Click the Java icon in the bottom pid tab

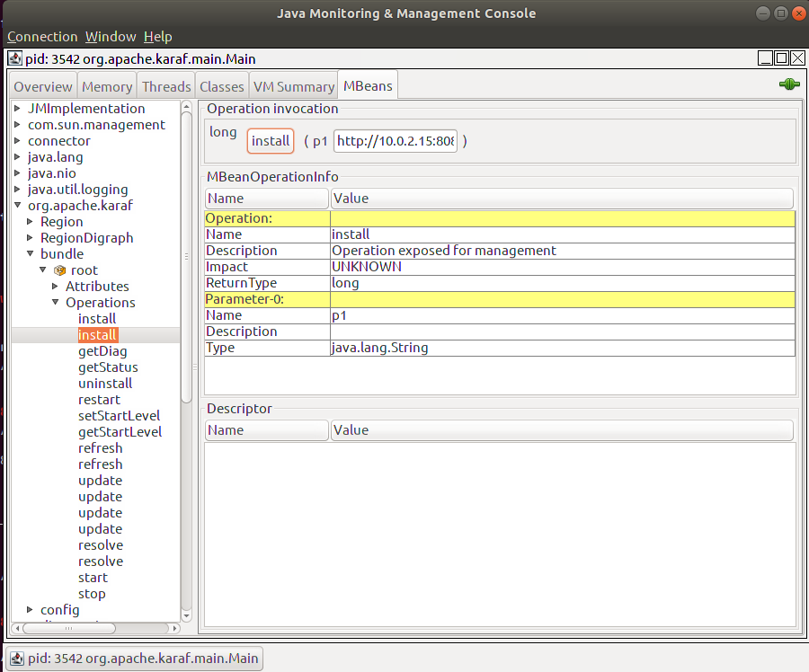[x=17, y=659]
